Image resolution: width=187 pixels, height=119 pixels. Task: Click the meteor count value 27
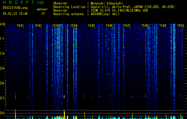43,14
